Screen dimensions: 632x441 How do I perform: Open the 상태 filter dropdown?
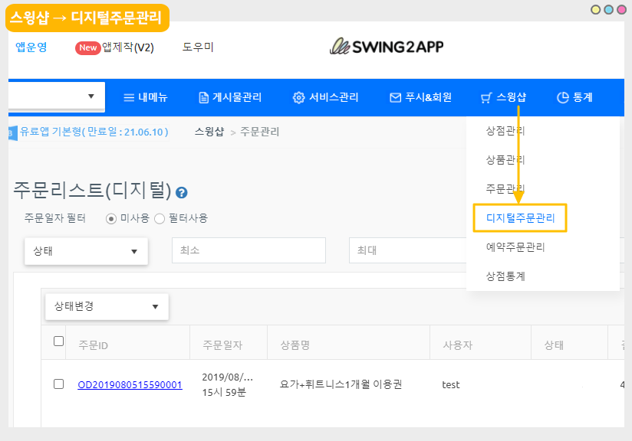[86, 251]
